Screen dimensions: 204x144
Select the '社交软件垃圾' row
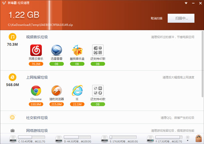102,118
